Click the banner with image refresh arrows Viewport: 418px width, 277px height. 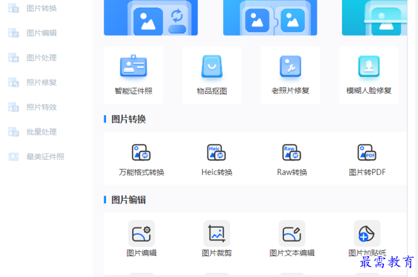(150, 18)
